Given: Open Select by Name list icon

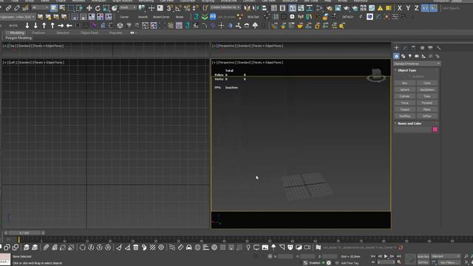Looking at the screenshot, I should 62,8.
